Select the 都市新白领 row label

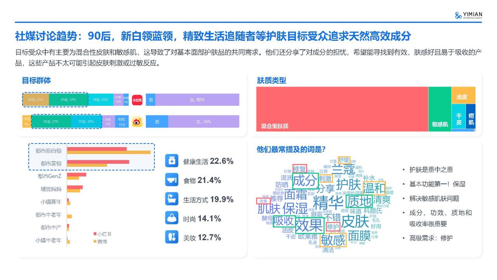tap(48, 150)
